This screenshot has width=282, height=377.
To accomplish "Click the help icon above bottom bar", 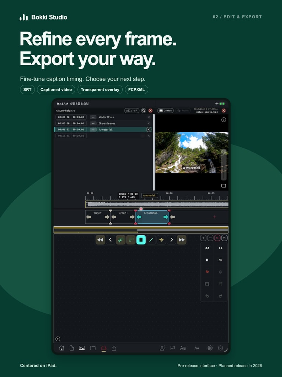I will [x=58, y=339].
